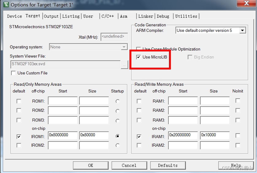Enable the ROM1 default checkbox

click(x=19, y=101)
